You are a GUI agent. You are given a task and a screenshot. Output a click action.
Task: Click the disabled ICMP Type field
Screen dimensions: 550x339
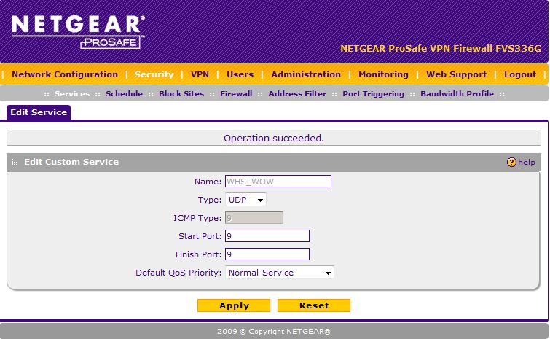(254, 218)
